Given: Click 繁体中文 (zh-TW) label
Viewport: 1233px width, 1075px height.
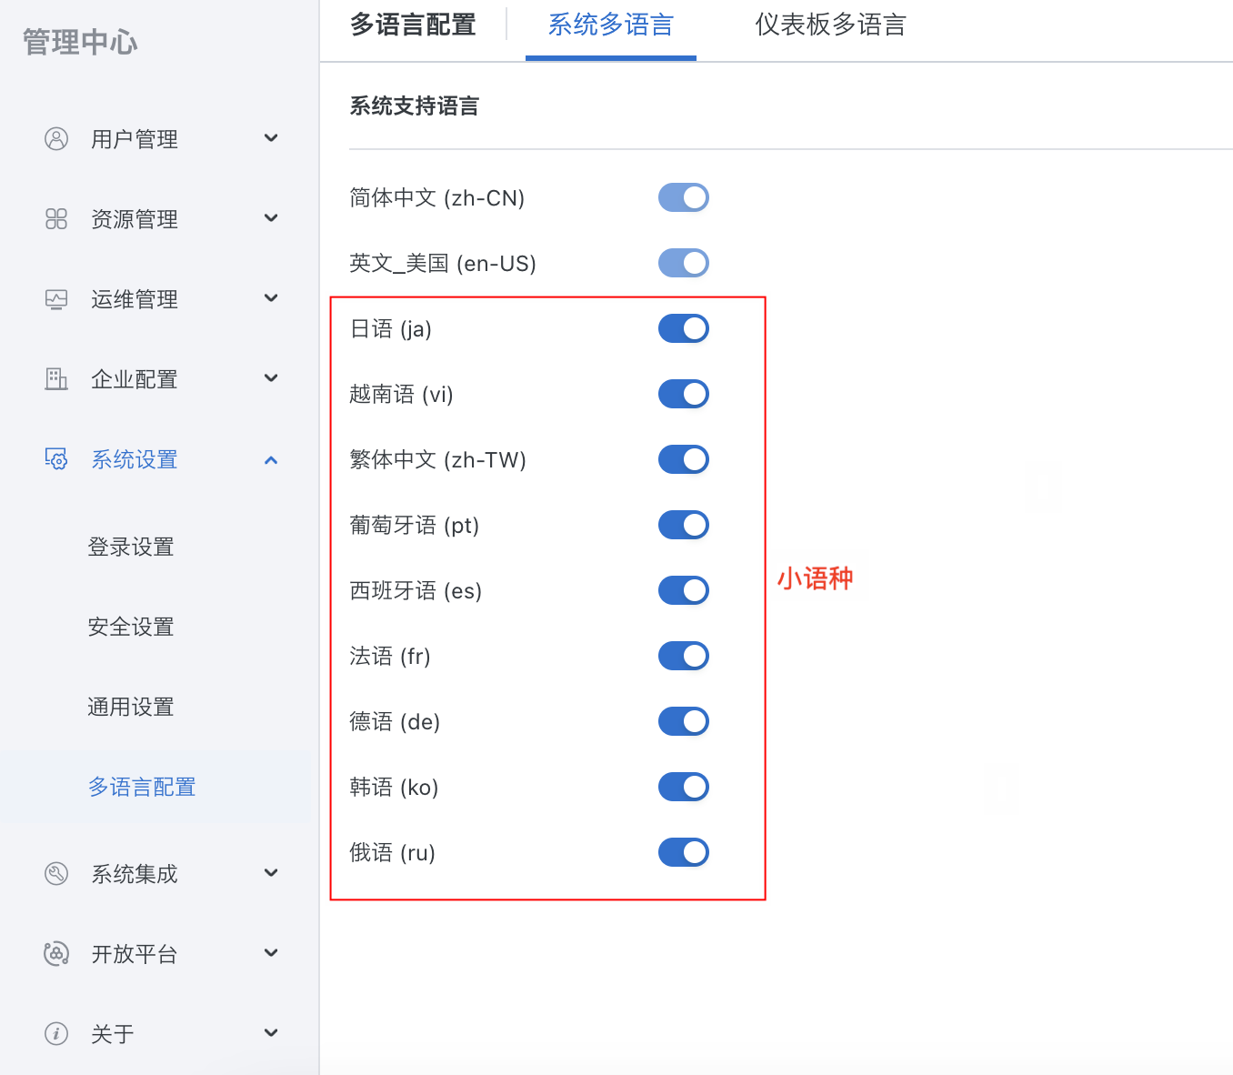Looking at the screenshot, I should pyautogui.click(x=438, y=459).
